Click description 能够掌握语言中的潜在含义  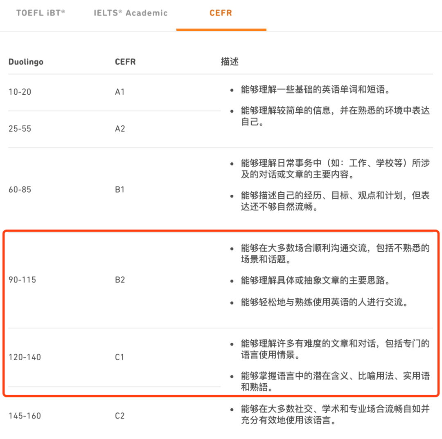point(335,381)
